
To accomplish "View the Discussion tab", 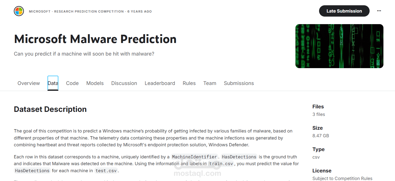I will [x=124, y=83].
